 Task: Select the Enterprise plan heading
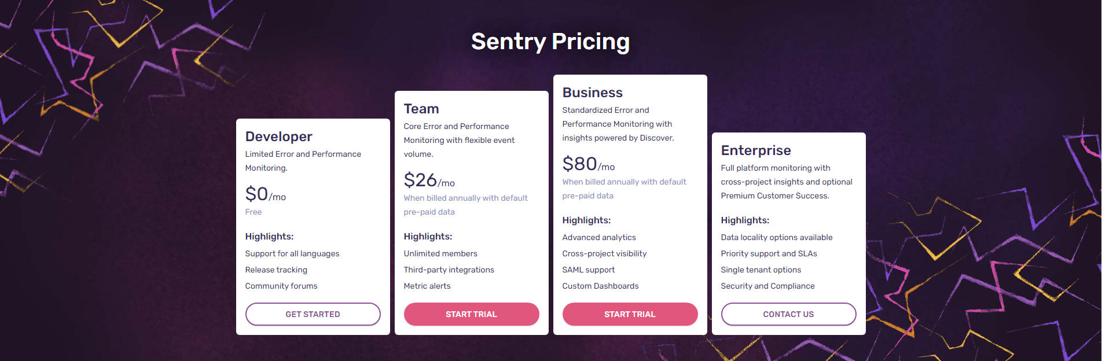pos(755,150)
